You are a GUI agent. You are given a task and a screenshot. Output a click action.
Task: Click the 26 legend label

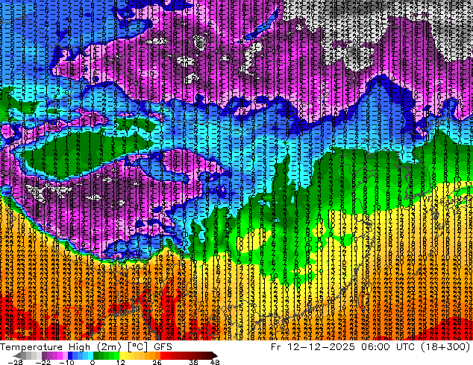click(x=157, y=362)
